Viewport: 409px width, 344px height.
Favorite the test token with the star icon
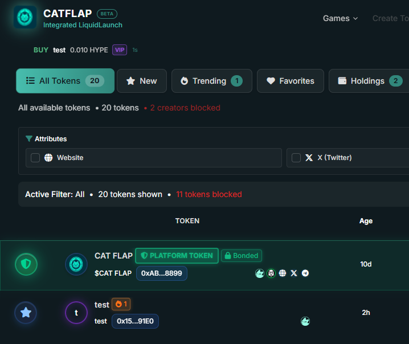(26, 313)
